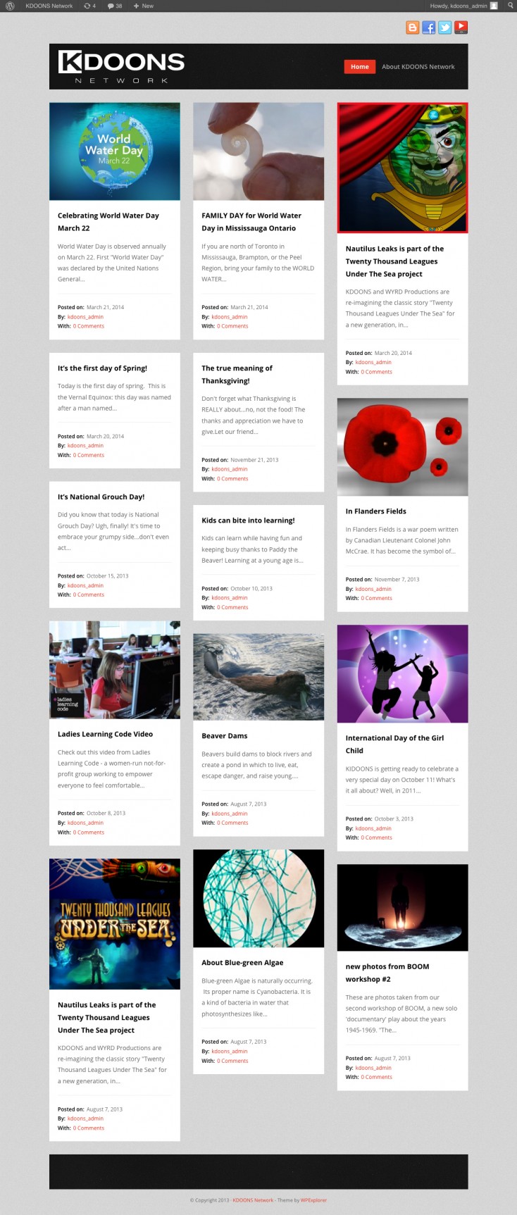Open the Facebook social icon
Screen dimensions: 517x1215
[x=428, y=27]
